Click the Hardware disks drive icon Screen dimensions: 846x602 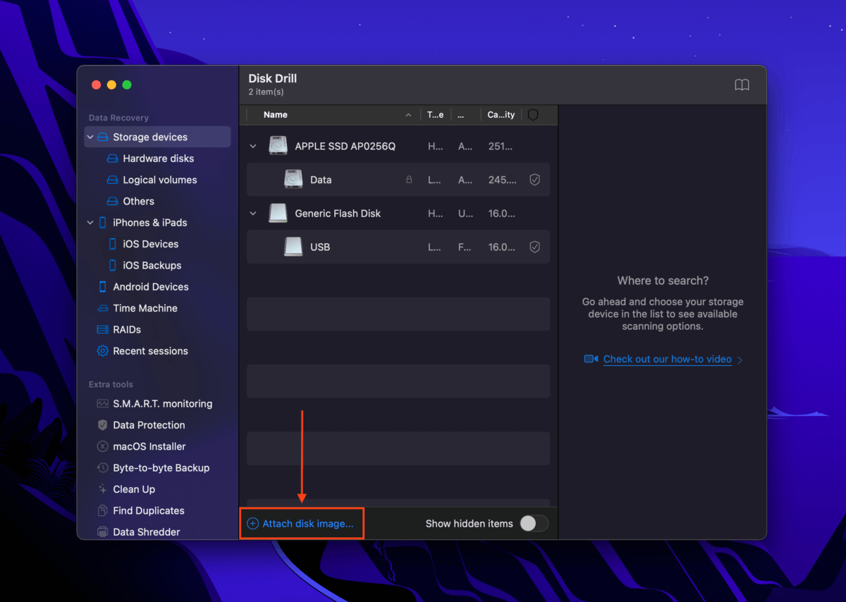click(x=111, y=159)
